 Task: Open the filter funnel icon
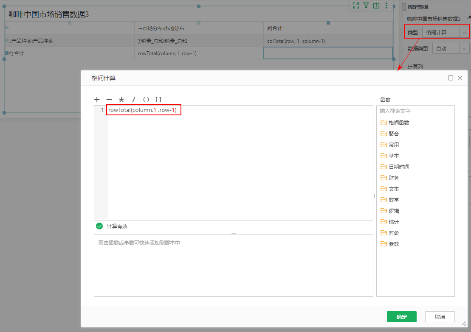click(x=366, y=6)
